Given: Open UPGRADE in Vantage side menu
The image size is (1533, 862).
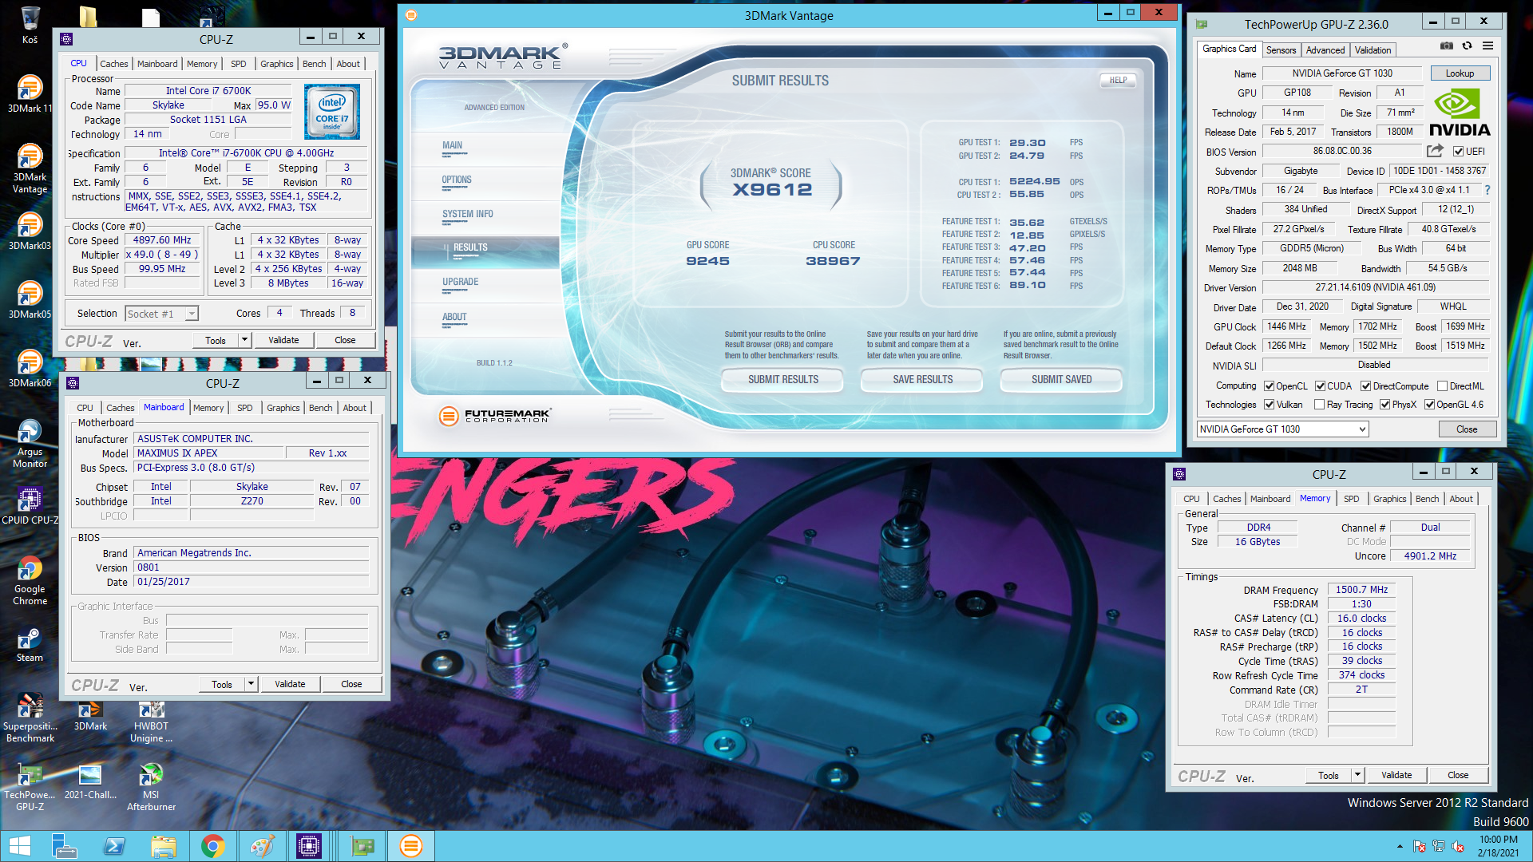Looking at the screenshot, I should [x=460, y=282].
